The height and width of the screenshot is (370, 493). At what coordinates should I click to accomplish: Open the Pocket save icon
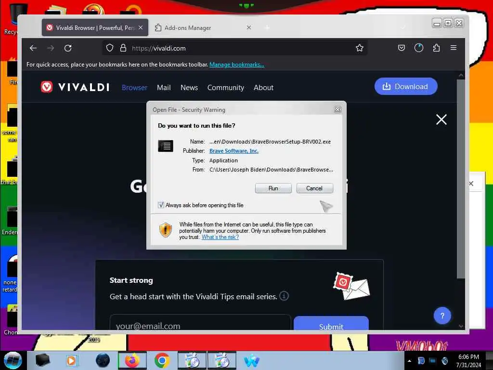(x=401, y=48)
